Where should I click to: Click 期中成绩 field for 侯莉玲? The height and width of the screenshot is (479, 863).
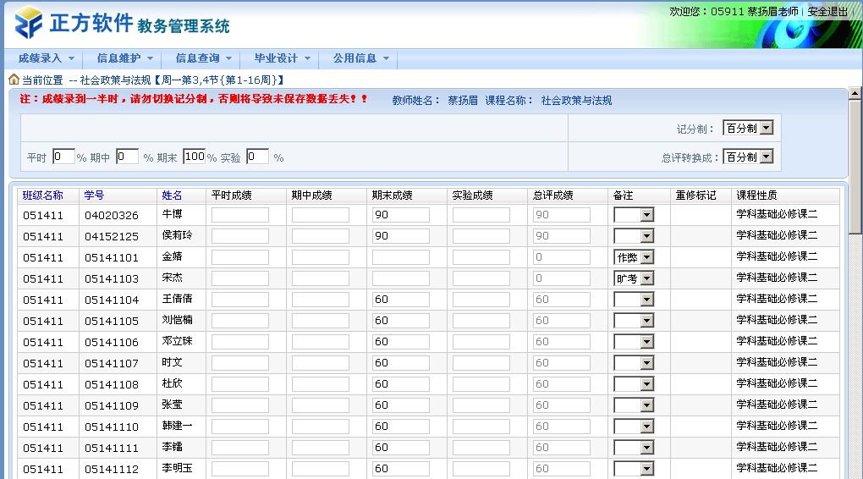(321, 235)
